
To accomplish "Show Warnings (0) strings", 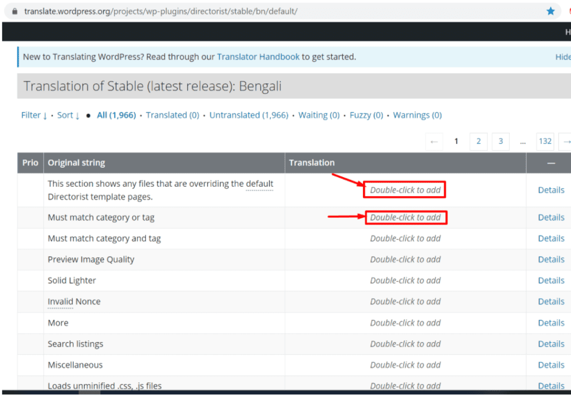I will point(417,115).
